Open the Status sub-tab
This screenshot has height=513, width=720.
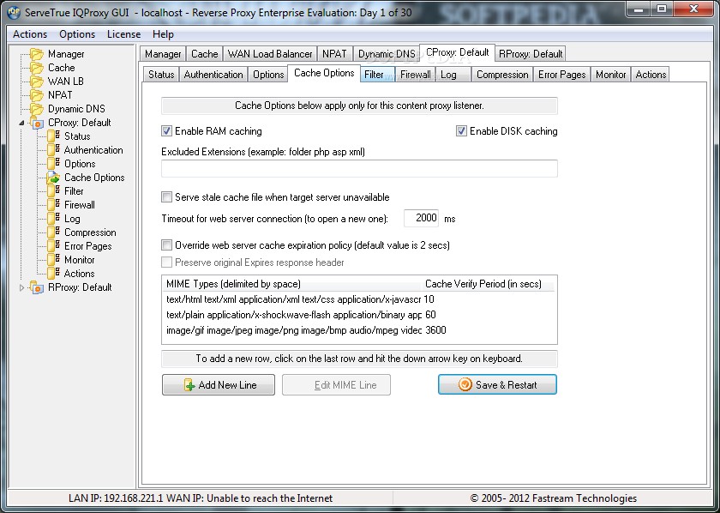(161, 75)
